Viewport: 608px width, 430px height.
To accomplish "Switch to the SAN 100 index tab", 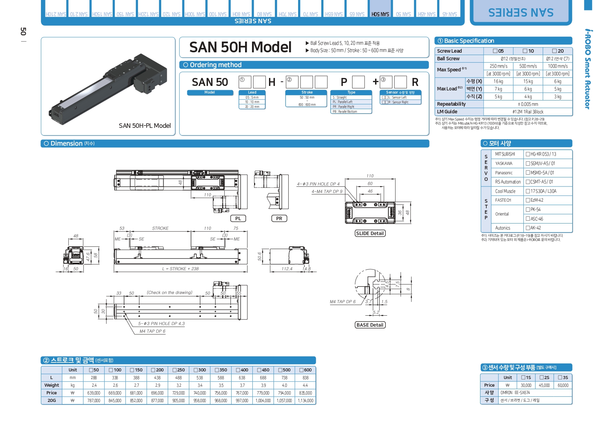I will pos(218,9).
